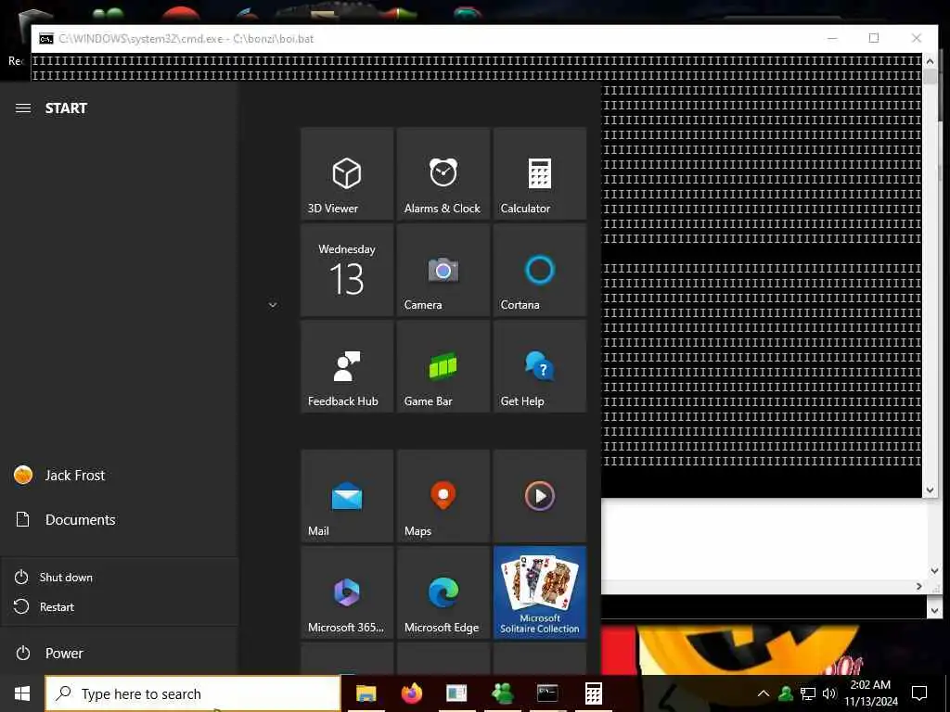Open the volume speaker tray icon
The image size is (950, 712).
(829, 693)
